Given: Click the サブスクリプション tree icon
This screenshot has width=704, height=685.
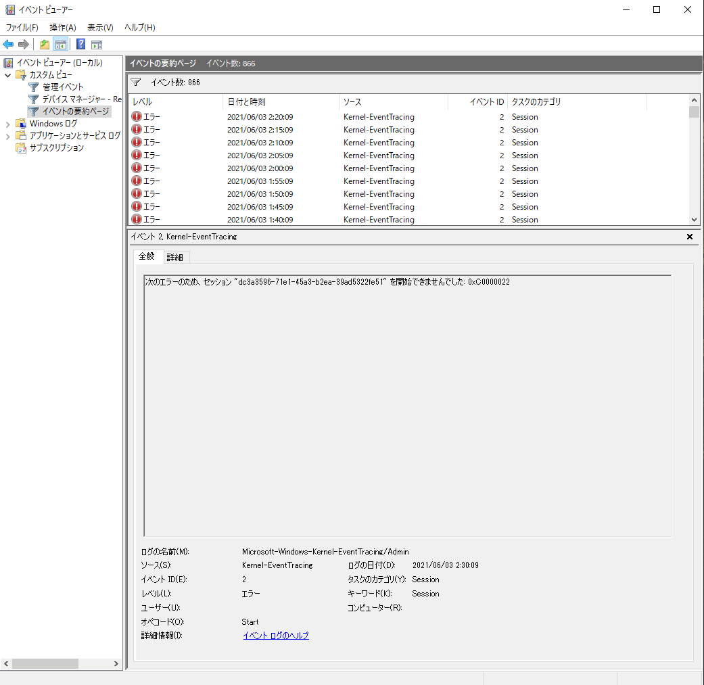Looking at the screenshot, I should pyautogui.click(x=21, y=147).
